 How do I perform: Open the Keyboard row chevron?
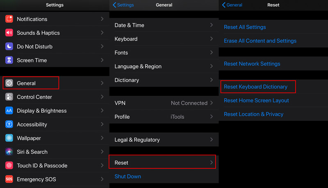(212, 39)
